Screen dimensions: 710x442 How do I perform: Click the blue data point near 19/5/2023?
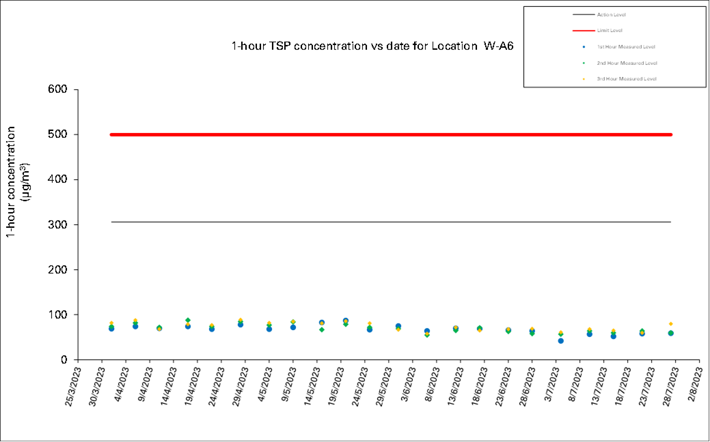(x=346, y=321)
